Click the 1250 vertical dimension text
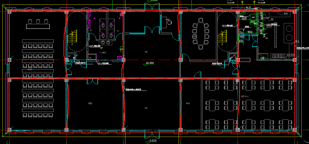 (x=261, y=24)
